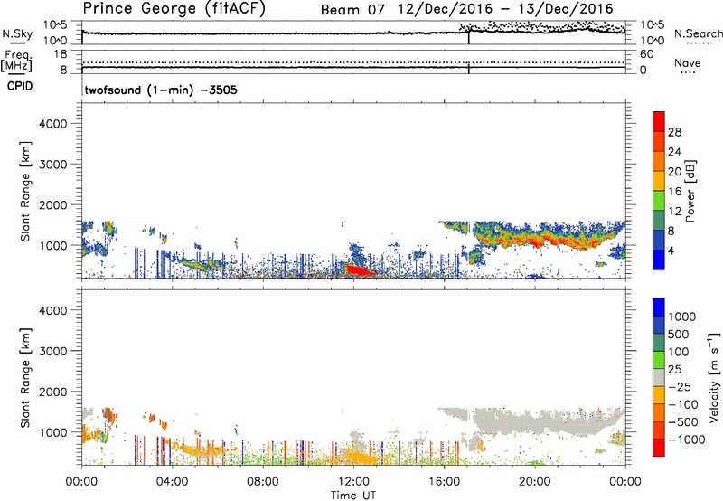Click the "4000" tick on the power panel axis
This screenshot has width=723, height=501.
pyautogui.click(x=52, y=124)
